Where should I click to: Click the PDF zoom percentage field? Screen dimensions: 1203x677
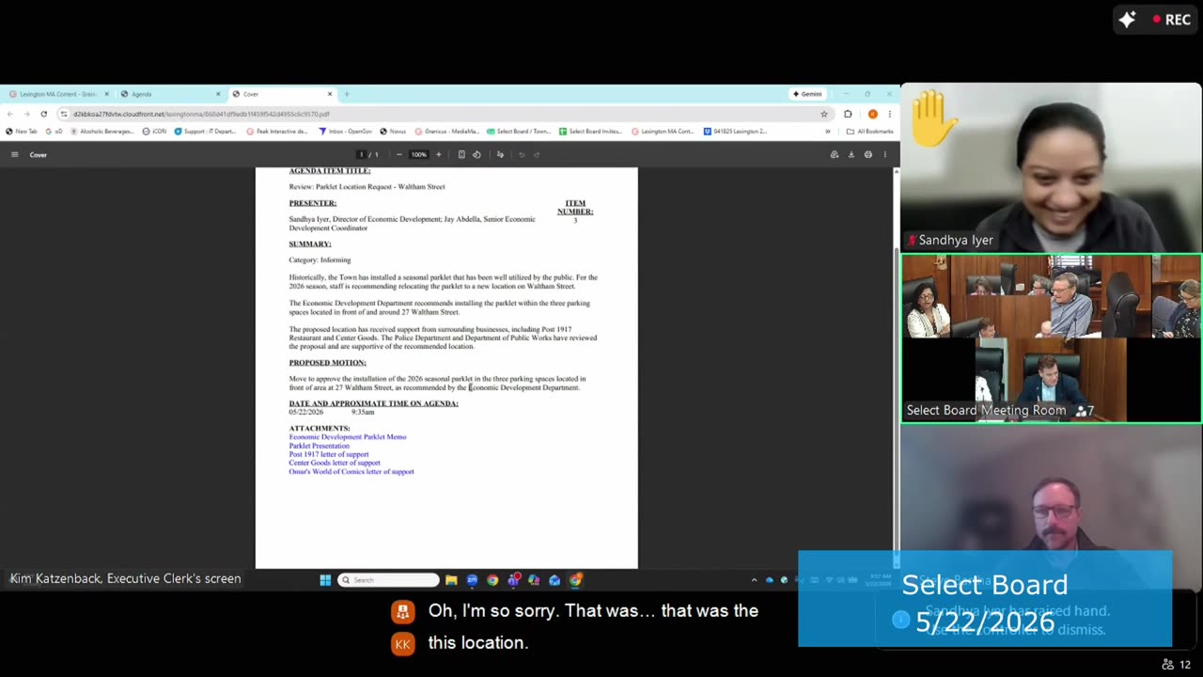tap(418, 154)
